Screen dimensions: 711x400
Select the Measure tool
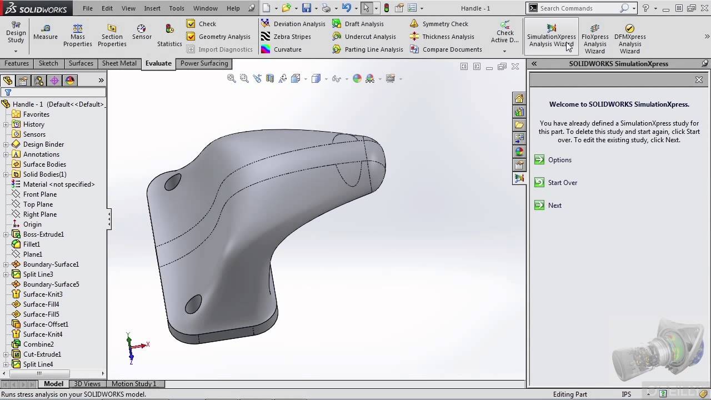[46, 32]
